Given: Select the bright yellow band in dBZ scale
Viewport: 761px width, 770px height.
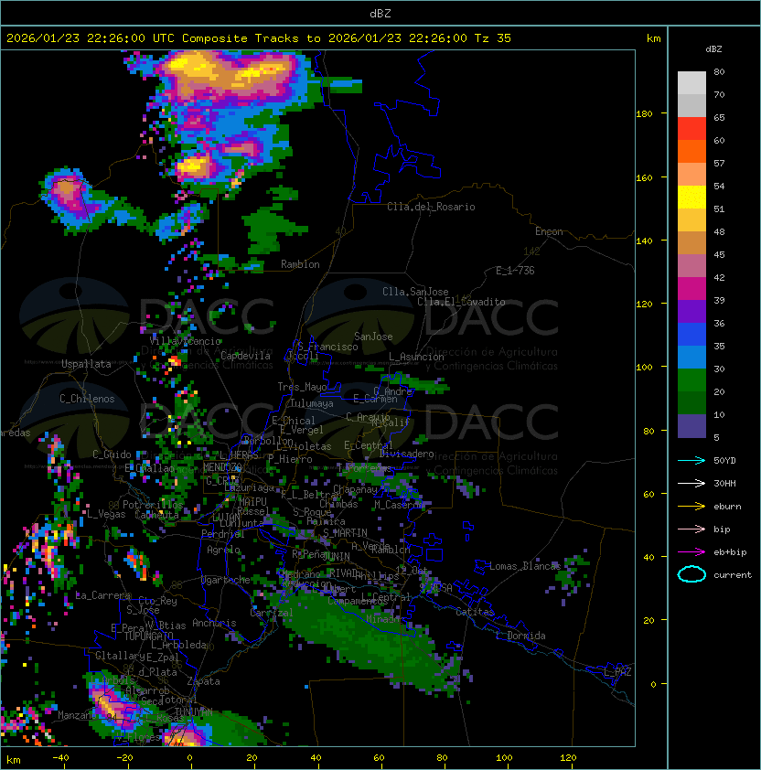Looking at the screenshot, I should click(x=691, y=197).
